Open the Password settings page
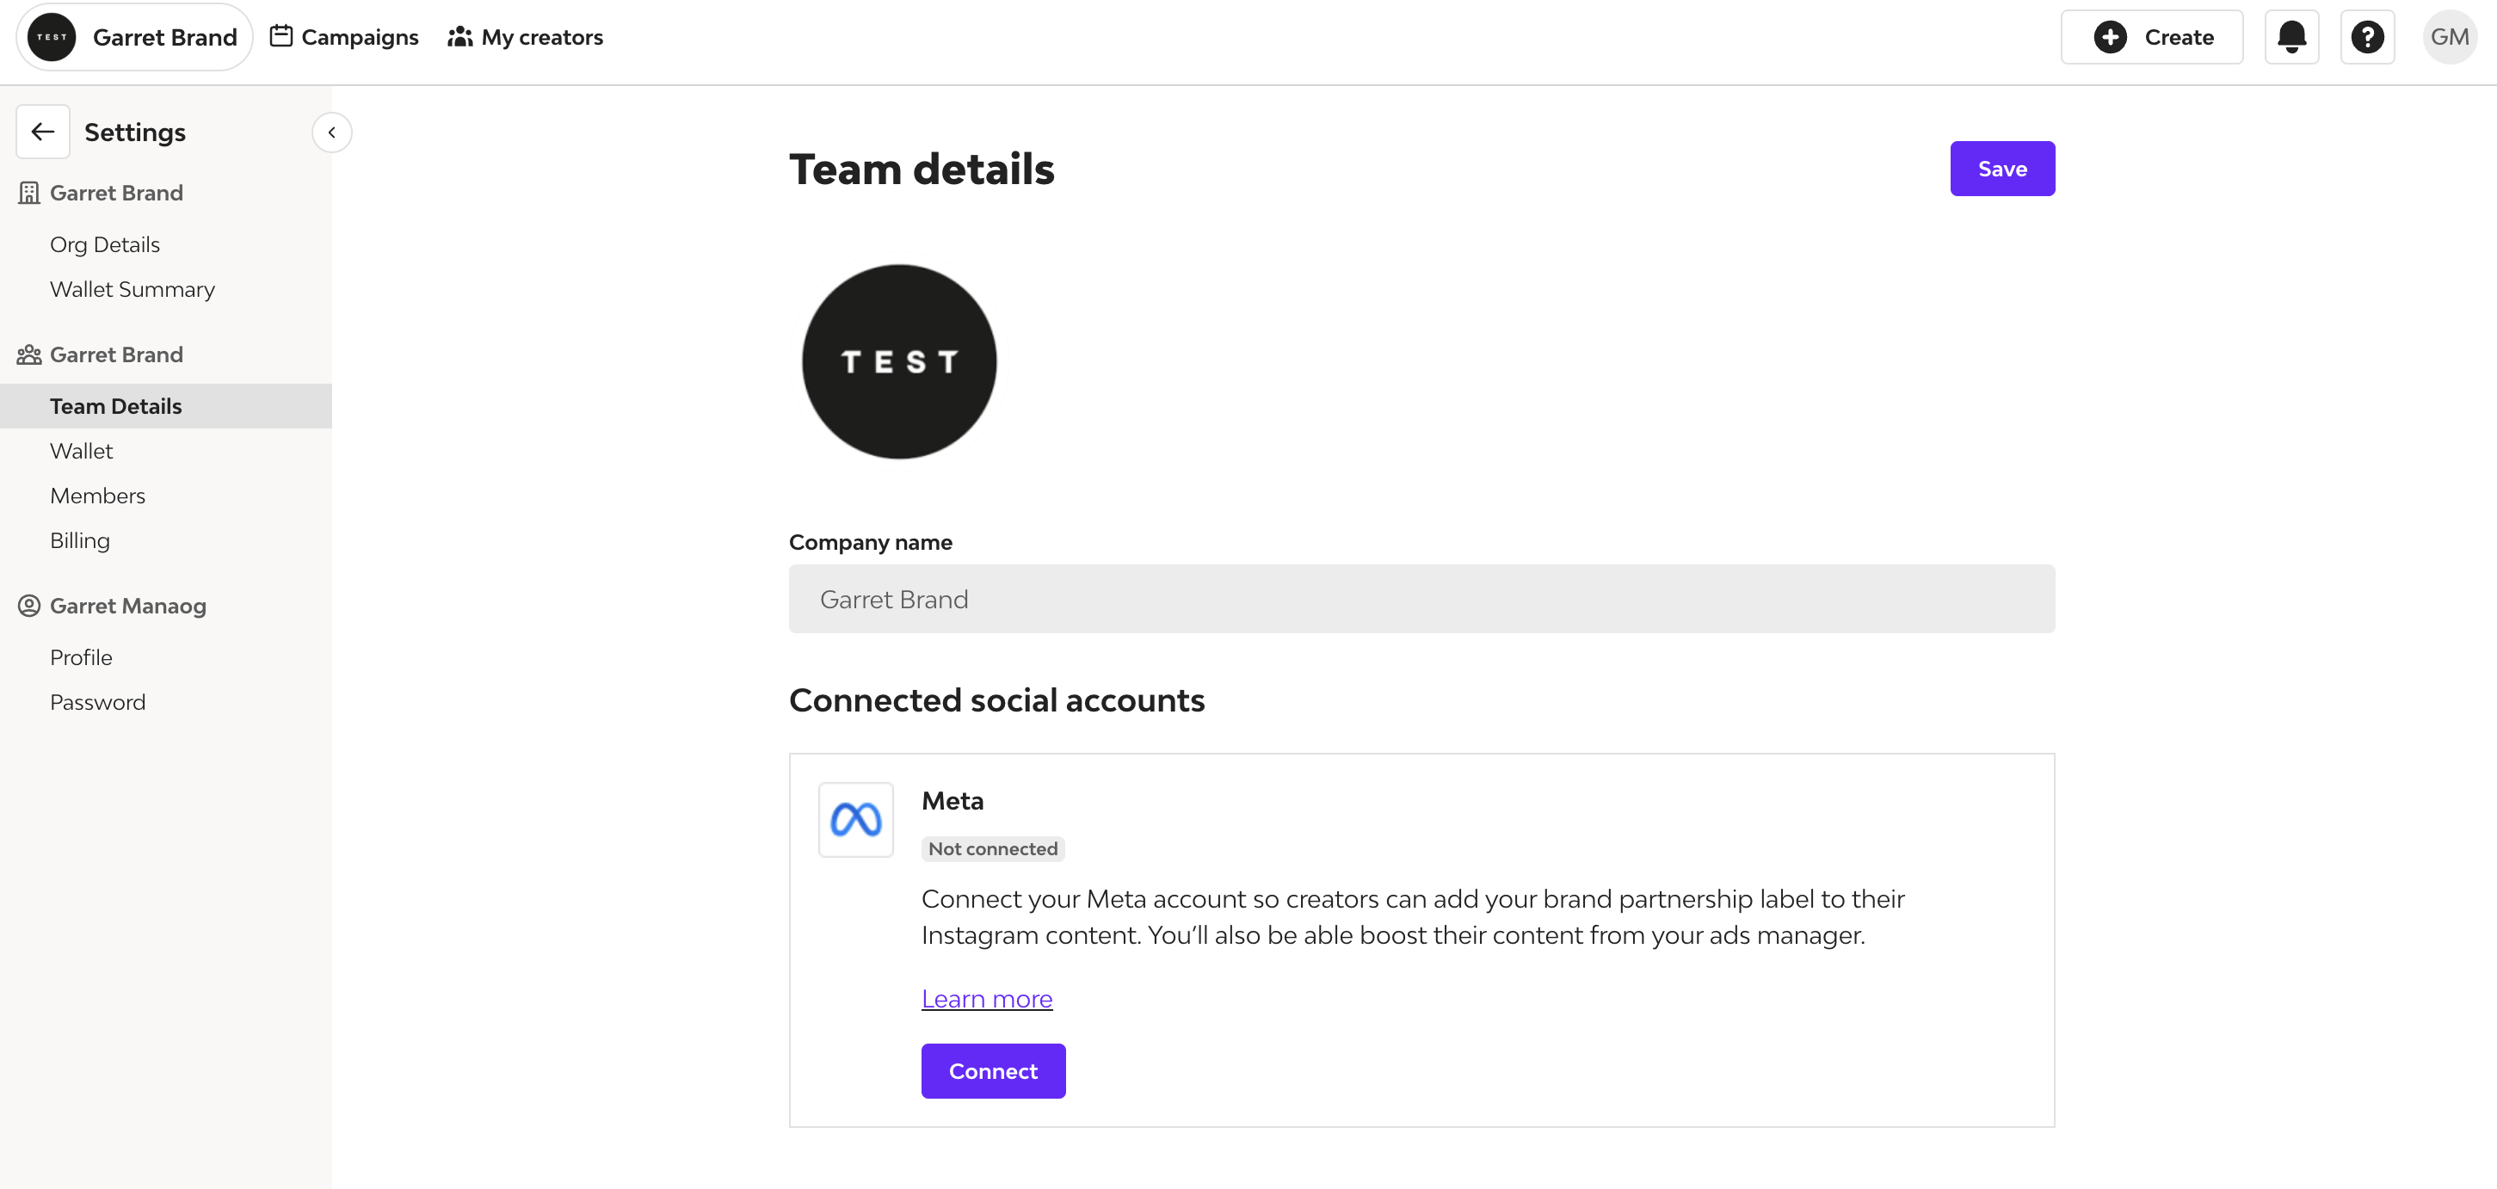Viewport: 2497px width, 1189px height. click(98, 701)
